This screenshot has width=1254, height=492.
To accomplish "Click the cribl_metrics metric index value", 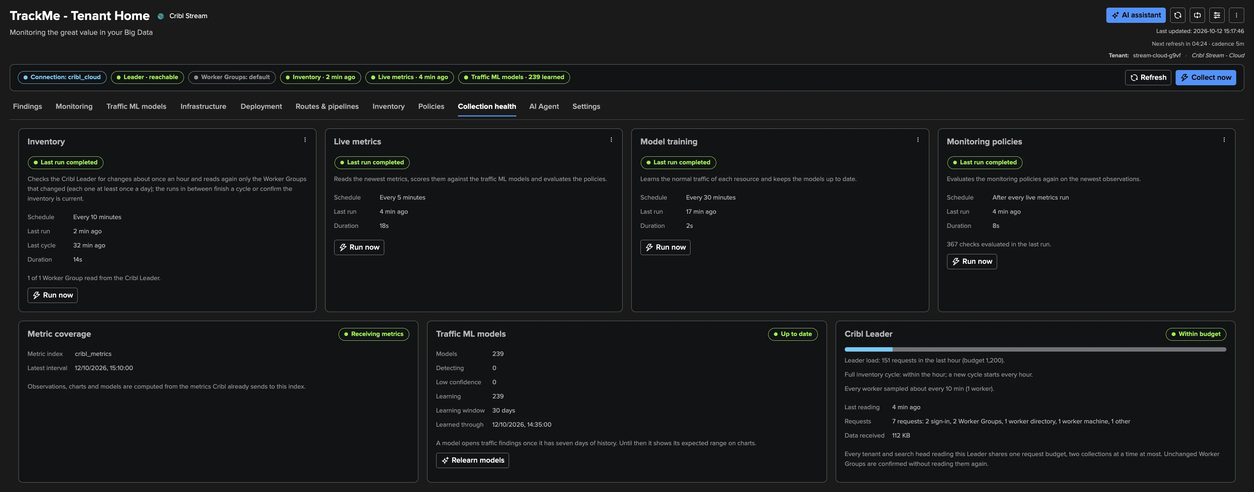I will (93, 354).
